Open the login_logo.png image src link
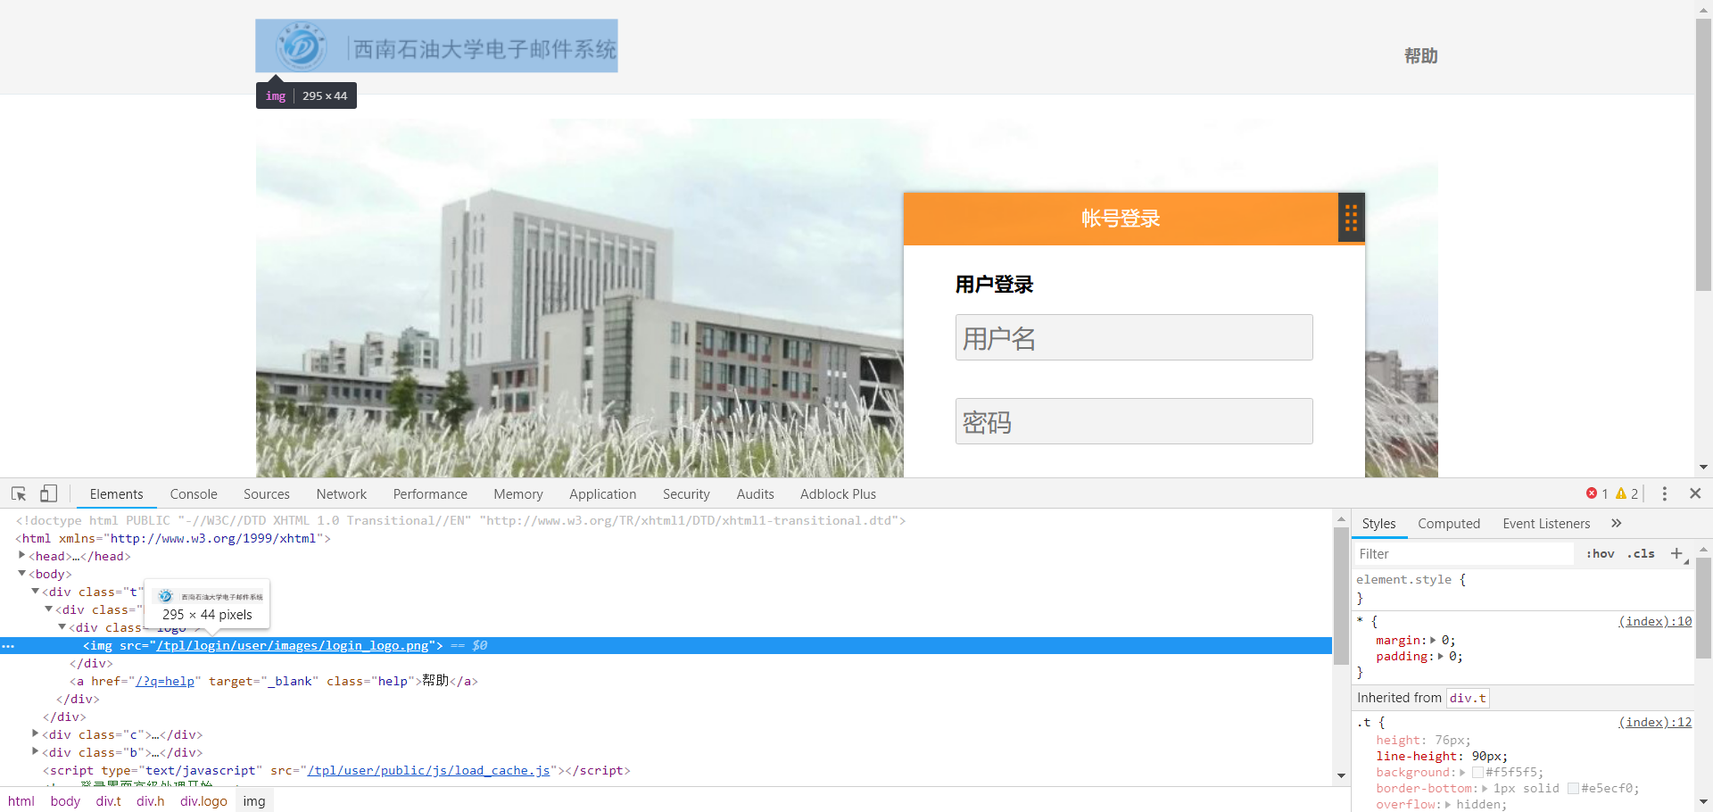 293,645
